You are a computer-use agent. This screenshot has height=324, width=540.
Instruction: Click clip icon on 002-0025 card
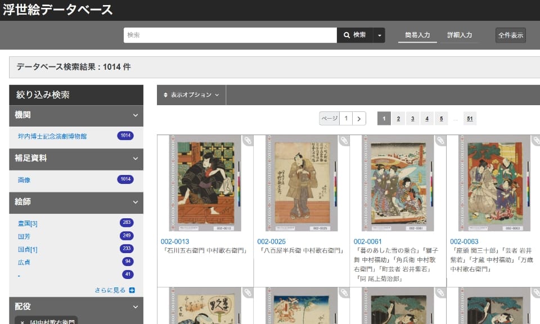coord(344,141)
